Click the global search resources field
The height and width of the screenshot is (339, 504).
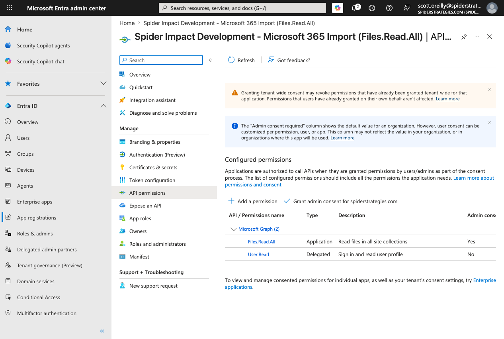point(242,8)
